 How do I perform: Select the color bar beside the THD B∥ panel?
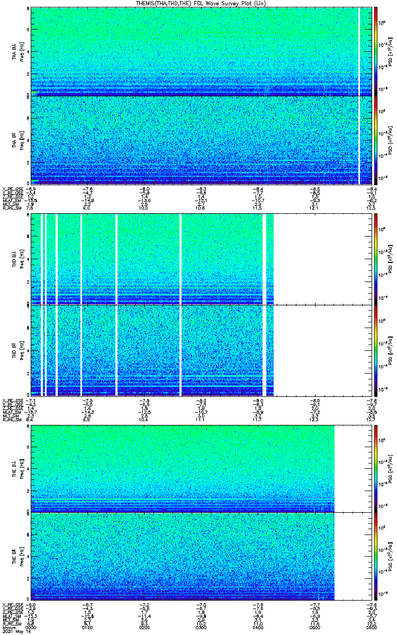[376, 350]
